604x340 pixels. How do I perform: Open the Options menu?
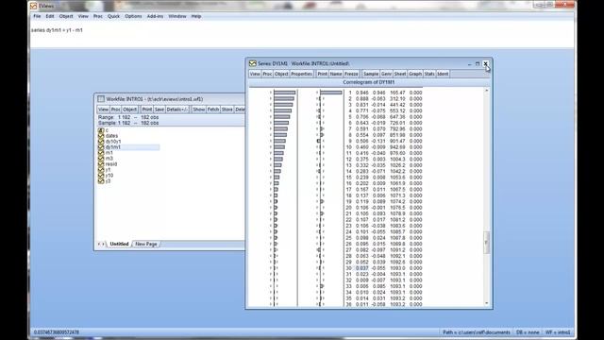click(133, 16)
